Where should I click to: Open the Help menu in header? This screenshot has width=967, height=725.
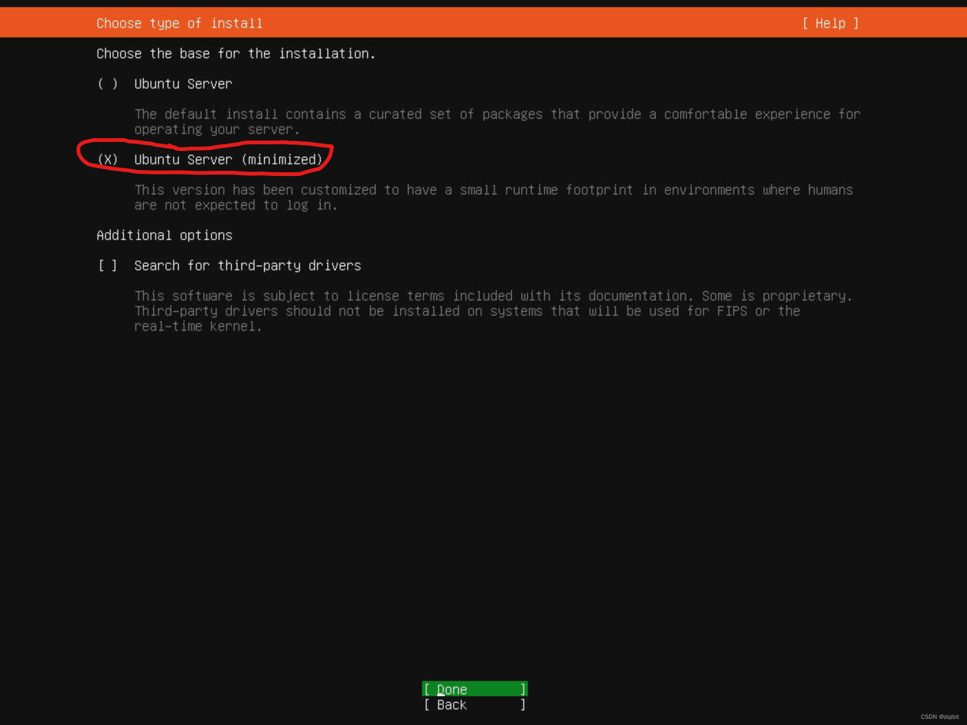click(830, 23)
